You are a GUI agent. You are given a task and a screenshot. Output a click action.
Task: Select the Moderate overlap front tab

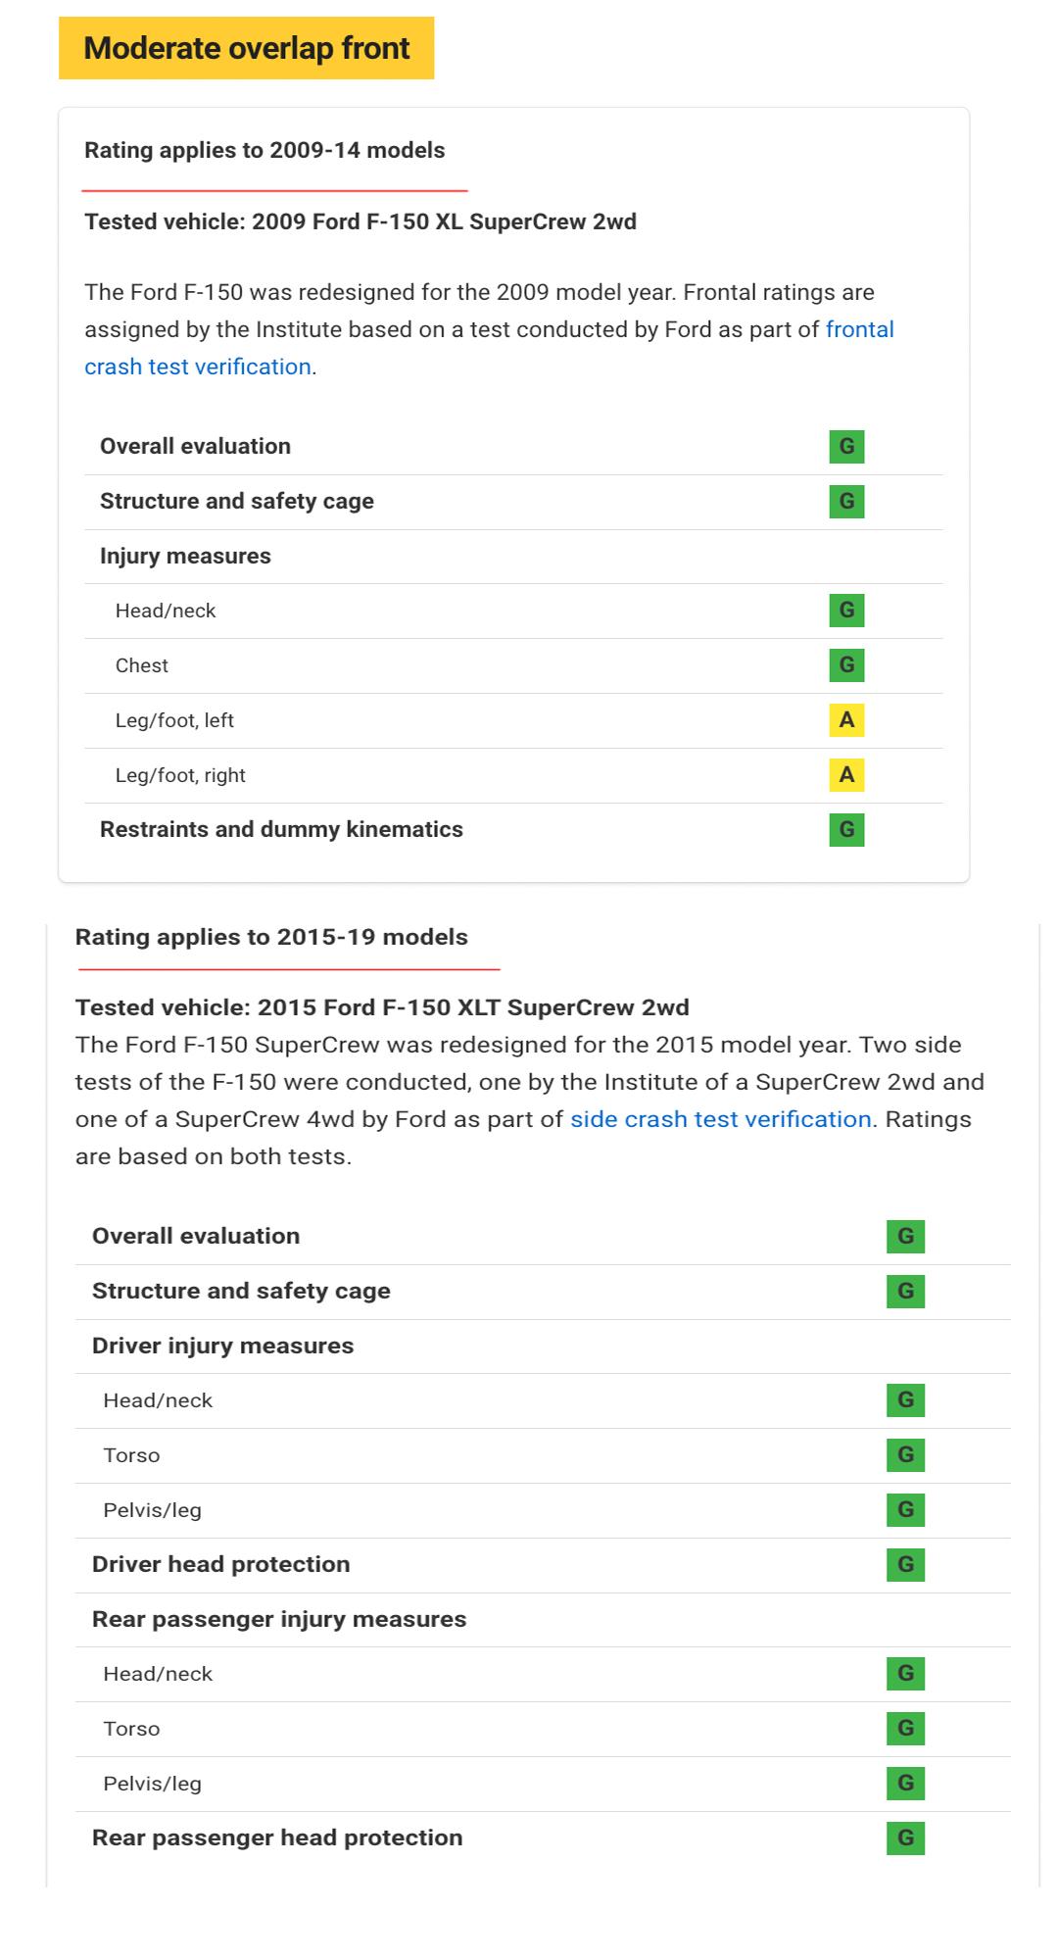[x=246, y=48]
